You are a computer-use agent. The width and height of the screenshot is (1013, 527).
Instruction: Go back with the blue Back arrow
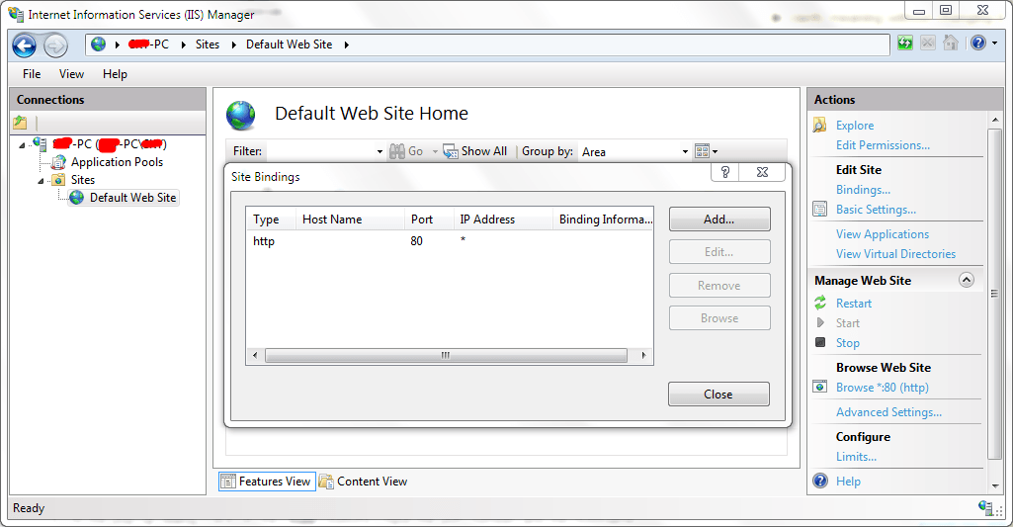point(25,45)
